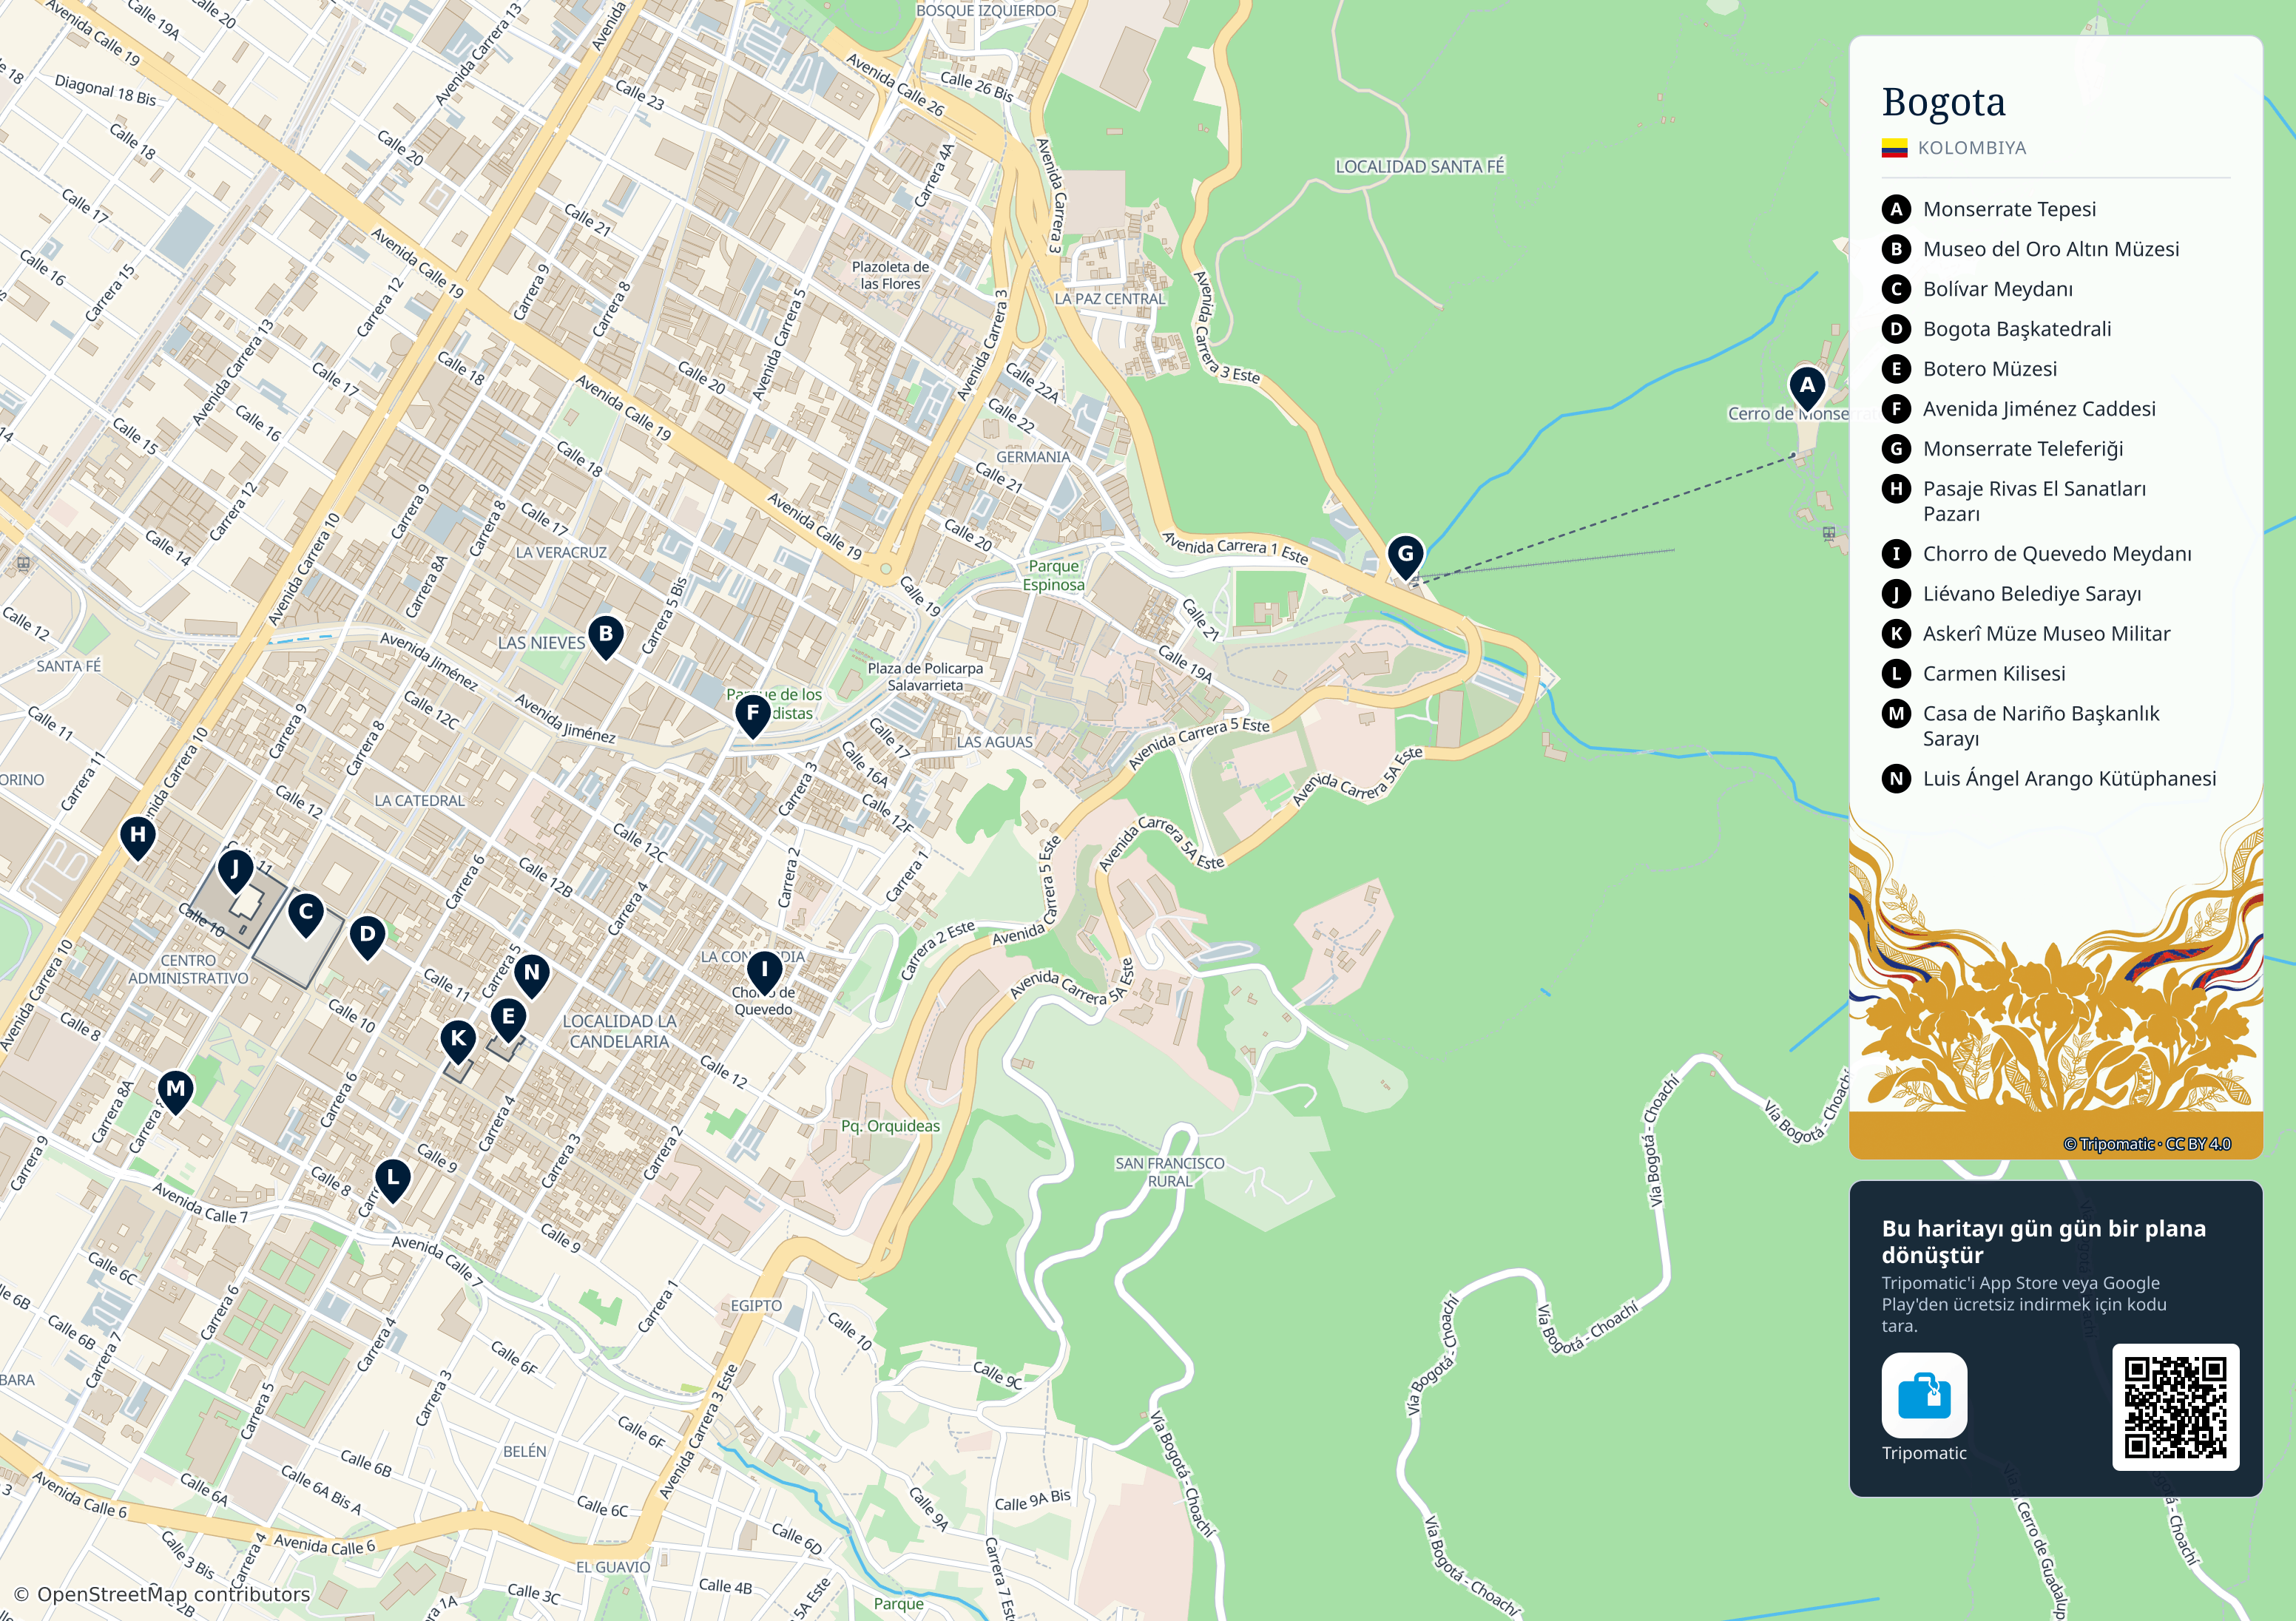Image resolution: width=2296 pixels, height=1621 pixels.
Task: Click the 'LOCALIDAD SANTA FÉ' map label
Action: [x=1419, y=167]
